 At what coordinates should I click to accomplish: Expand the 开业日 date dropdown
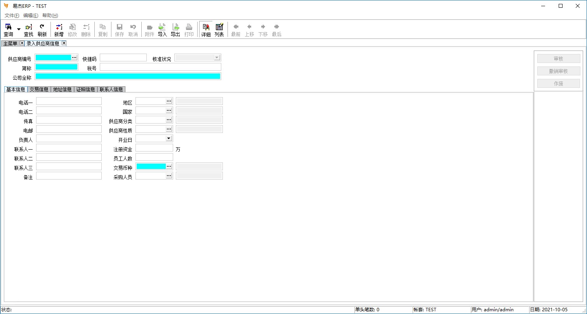coord(168,138)
